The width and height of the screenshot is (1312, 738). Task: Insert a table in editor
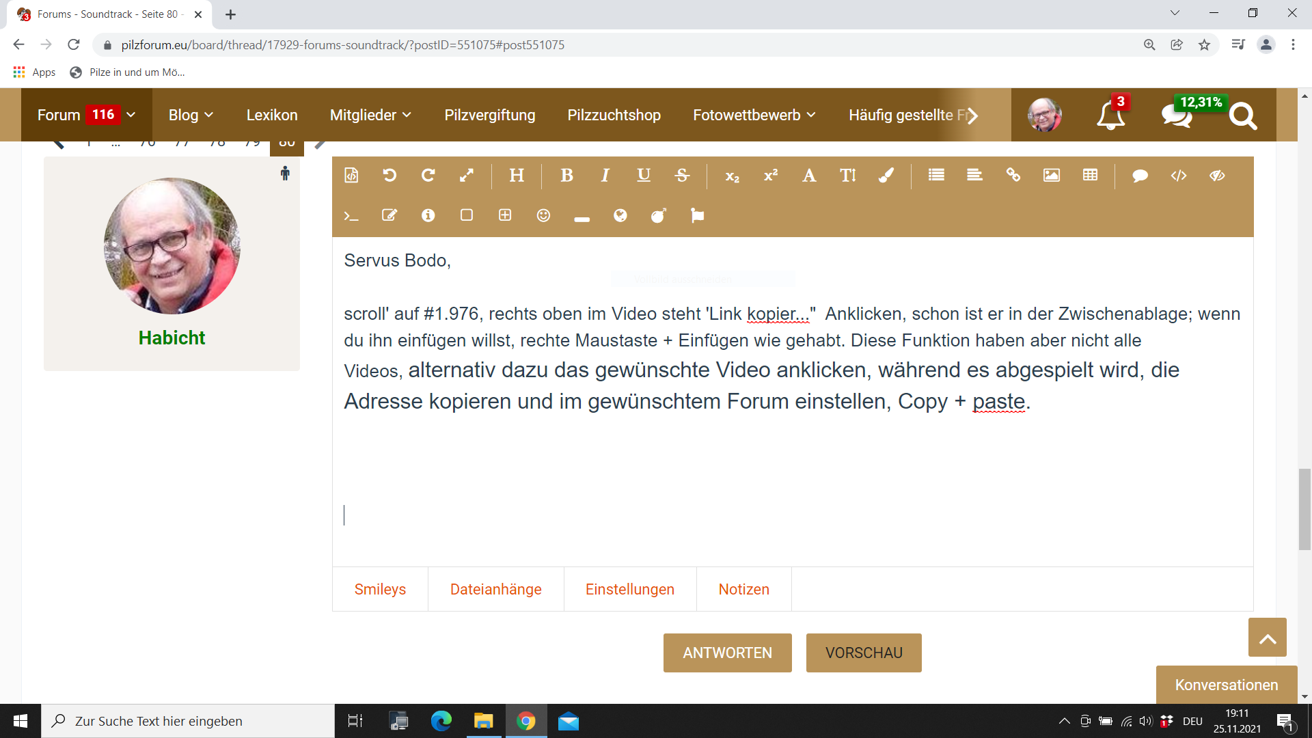1090,176
